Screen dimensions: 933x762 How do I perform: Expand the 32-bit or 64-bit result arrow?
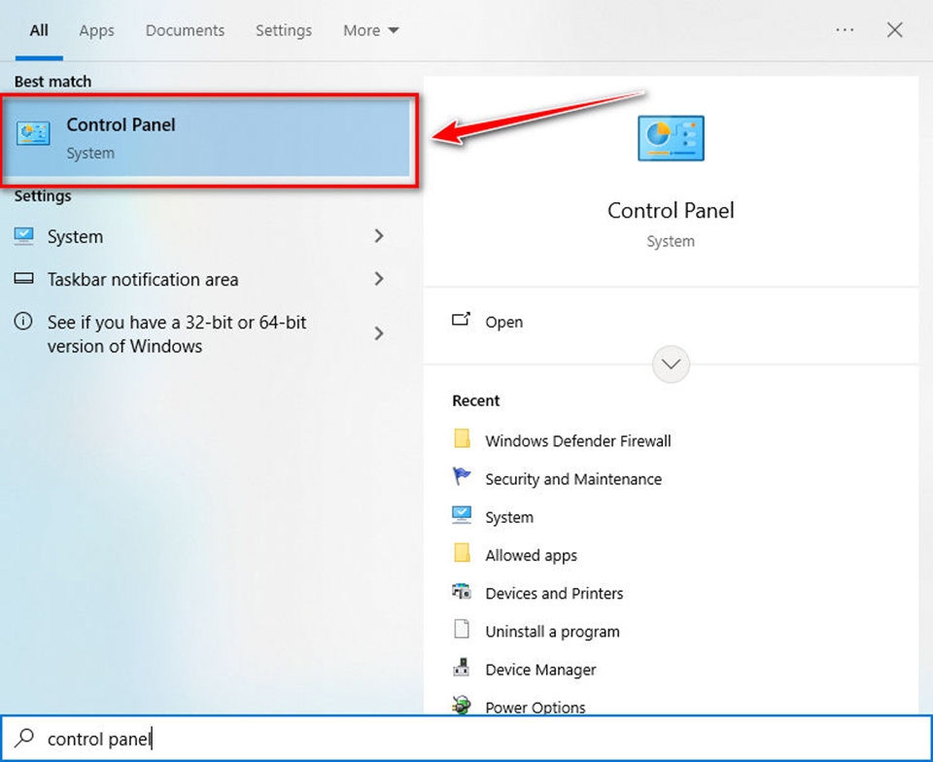coord(378,333)
